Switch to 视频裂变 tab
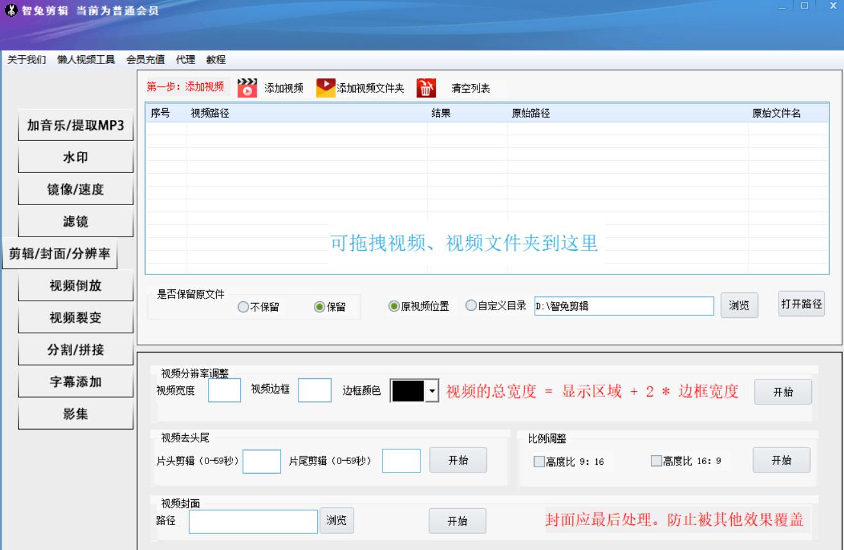The width and height of the screenshot is (844, 550). tap(75, 318)
